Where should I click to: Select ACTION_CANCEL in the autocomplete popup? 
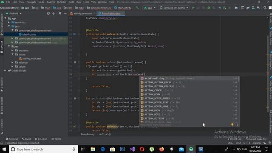click(189, 91)
